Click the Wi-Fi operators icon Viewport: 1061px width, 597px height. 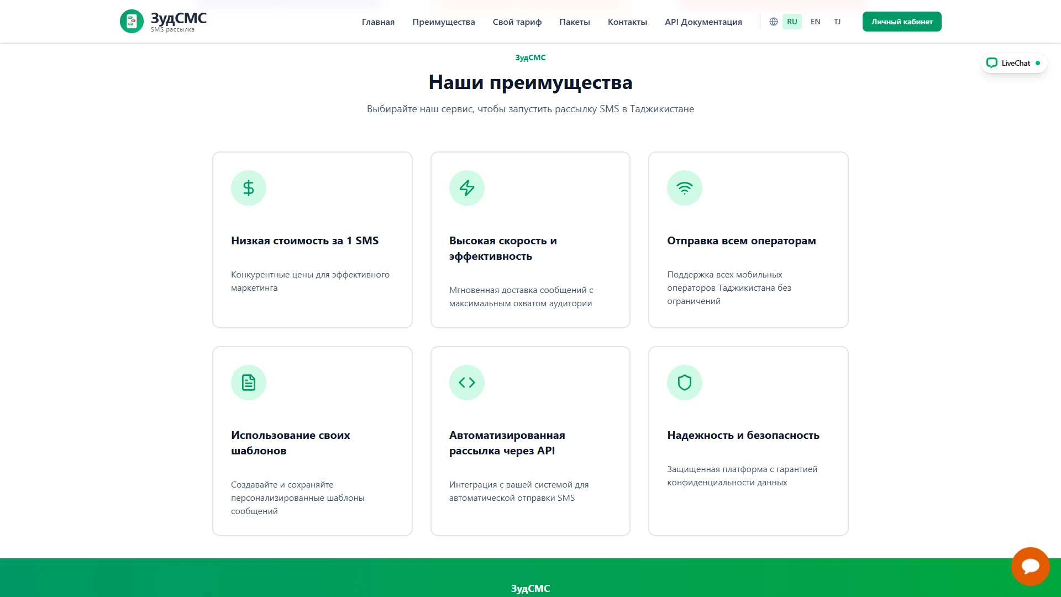coord(685,188)
